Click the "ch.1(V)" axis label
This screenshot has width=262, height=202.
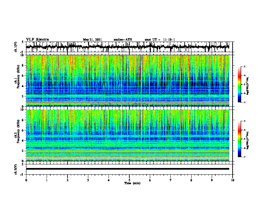coord(16,47)
